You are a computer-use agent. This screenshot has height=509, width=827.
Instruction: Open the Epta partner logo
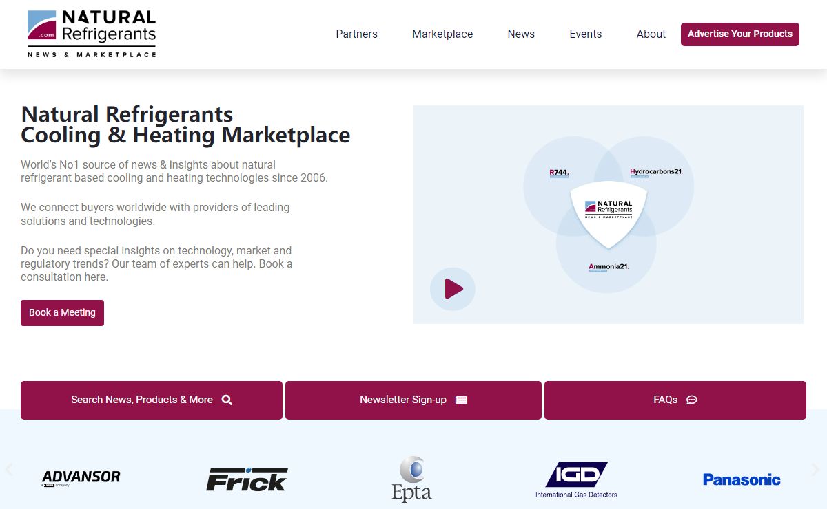(412, 479)
